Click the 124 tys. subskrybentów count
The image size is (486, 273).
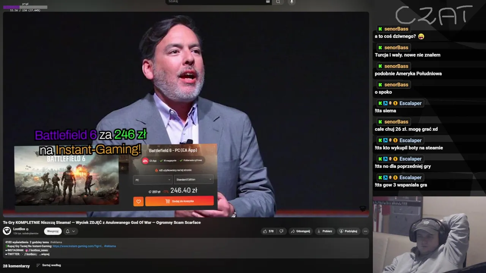pyautogui.click(x=26, y=234)
